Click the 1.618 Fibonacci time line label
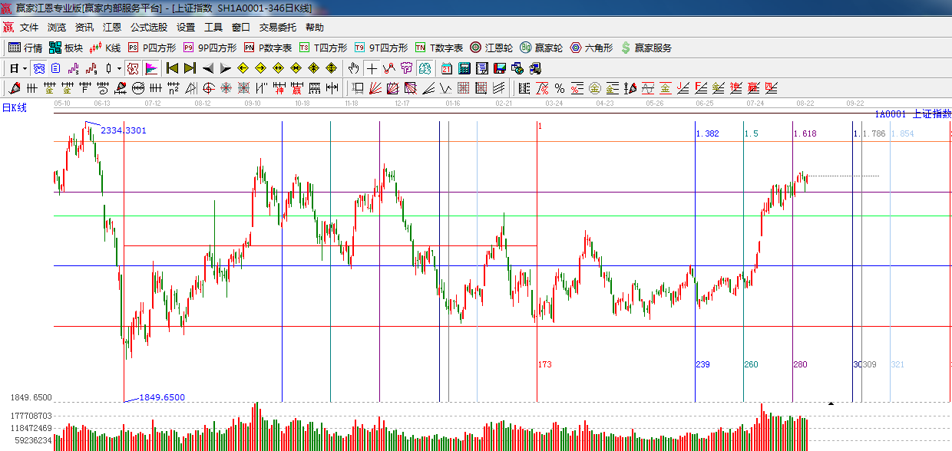 (x=805, y=133)
